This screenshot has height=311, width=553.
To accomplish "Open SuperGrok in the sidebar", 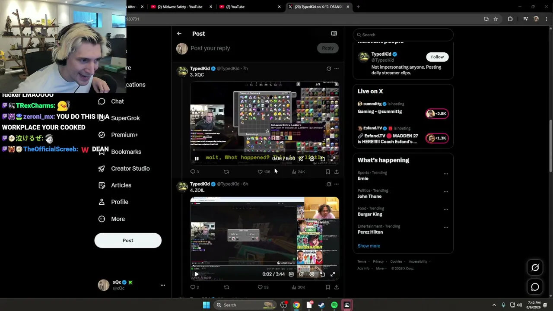I will [119, 118].
